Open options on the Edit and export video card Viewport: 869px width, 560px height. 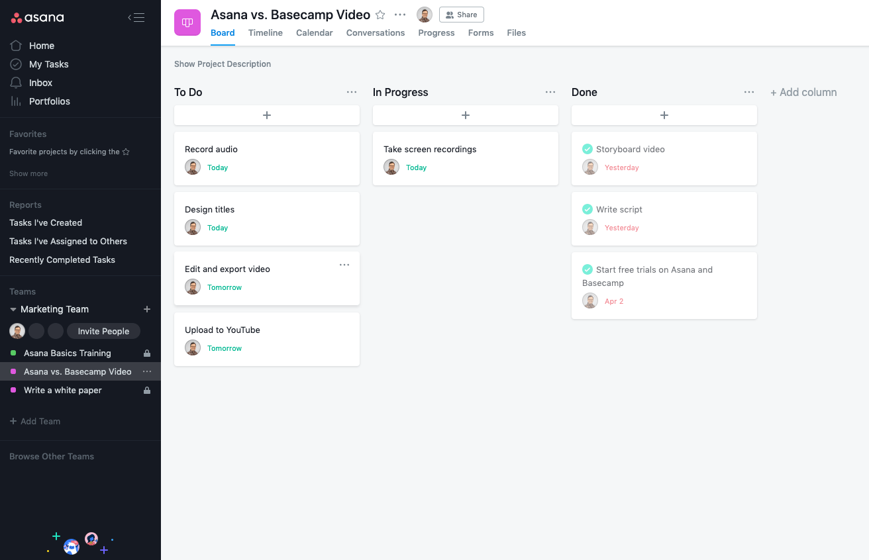click(x=344, y=265)
